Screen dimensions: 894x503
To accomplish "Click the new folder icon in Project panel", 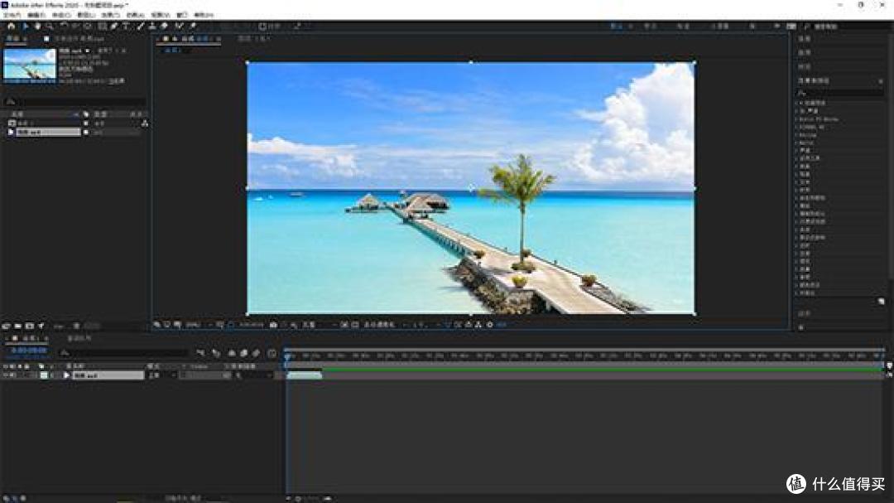I will pyautogui.click(x=17, y=326).
